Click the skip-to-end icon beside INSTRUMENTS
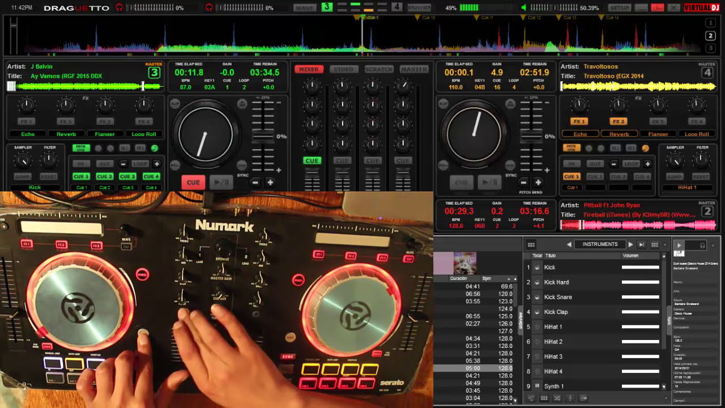This screenshot has height=408, width=725. point(642,245)
